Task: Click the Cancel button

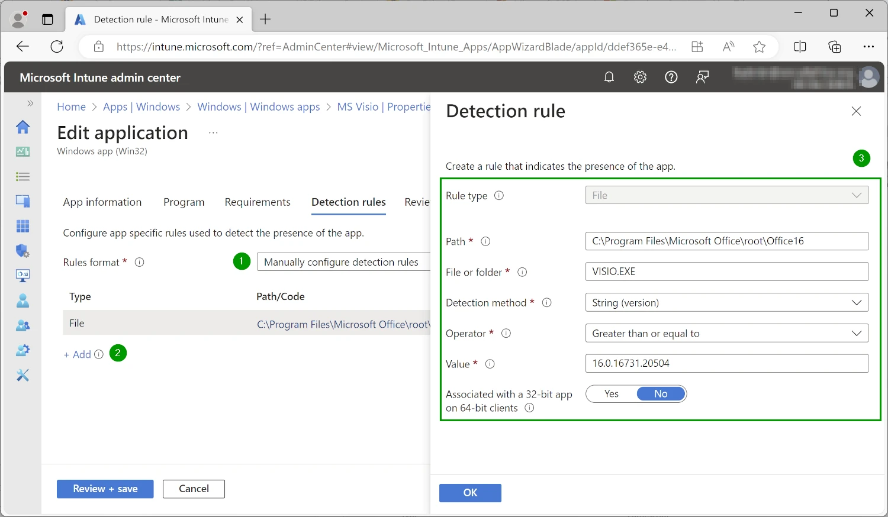Action: 194,489
